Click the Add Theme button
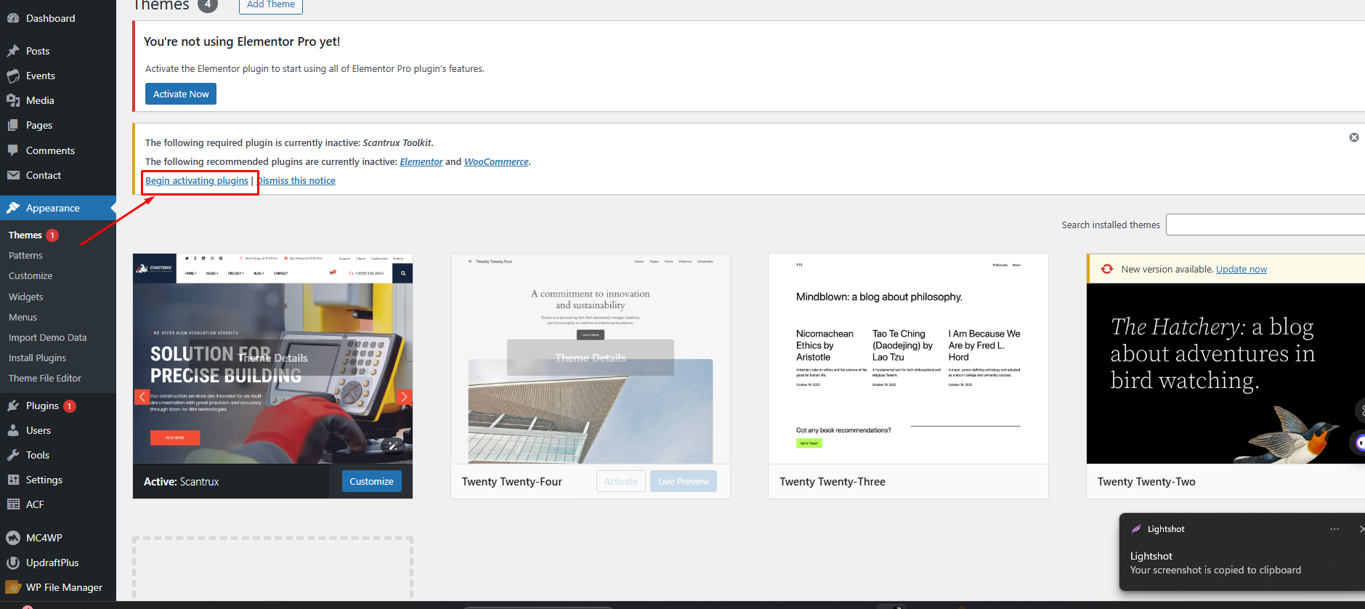This screenshot has width=1365, height=609. pos(271,5)
